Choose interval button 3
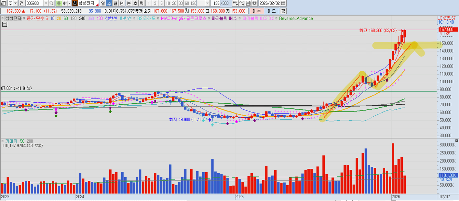 click(x=155, y=3)
